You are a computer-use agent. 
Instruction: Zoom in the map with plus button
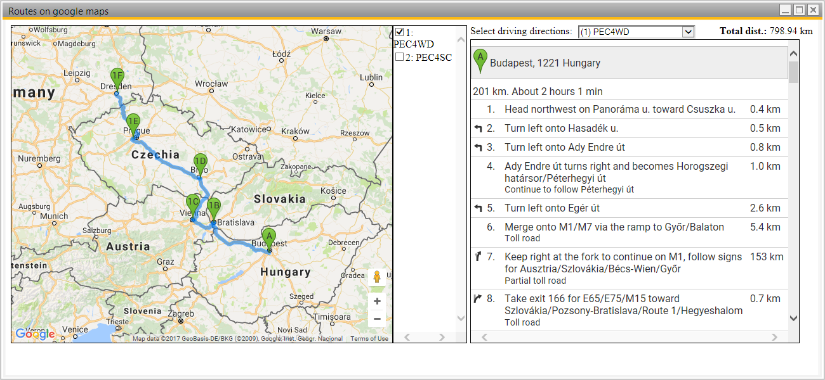(377, 301)
